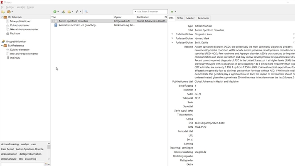Filter by tag evaluering
The width and height of the screenshot is (295, 166).
click(30, 159)
